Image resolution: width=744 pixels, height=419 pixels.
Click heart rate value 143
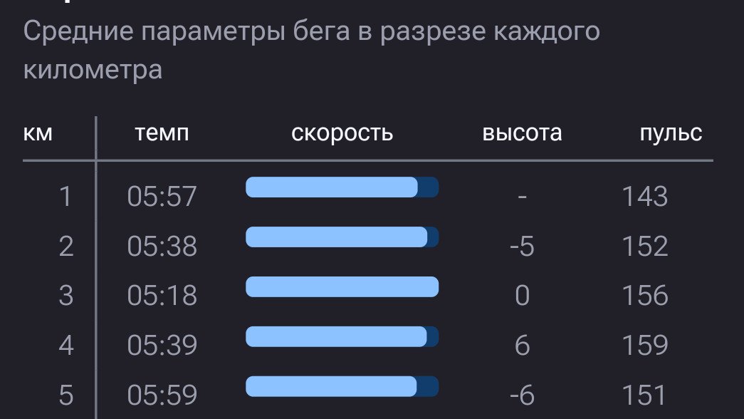[x=645, y=196]
